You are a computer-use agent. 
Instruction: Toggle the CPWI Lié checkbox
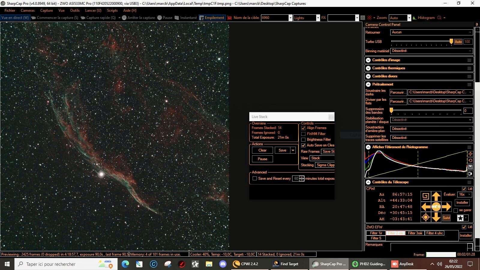click(x=464, y=189)
